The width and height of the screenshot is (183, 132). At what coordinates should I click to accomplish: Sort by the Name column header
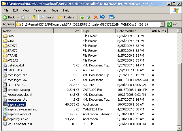click(x=28, y=31)
